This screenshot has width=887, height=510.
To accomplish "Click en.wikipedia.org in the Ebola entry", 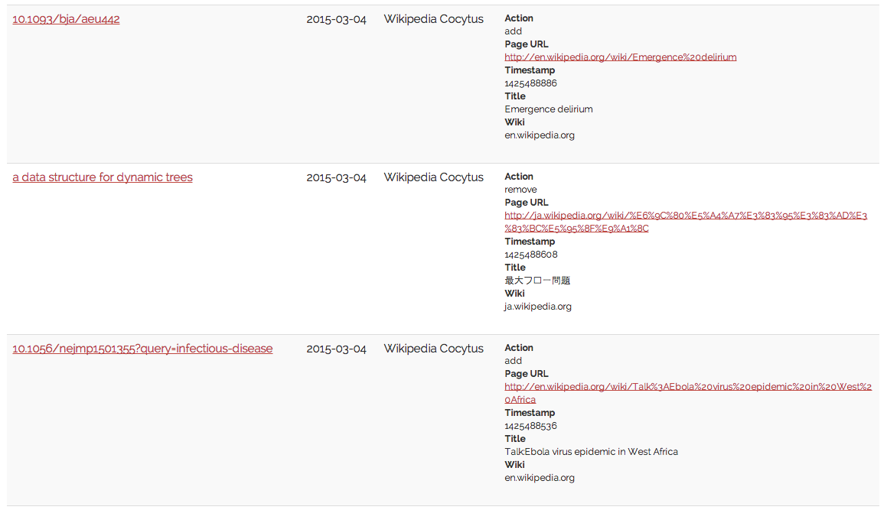I will 539,478.
